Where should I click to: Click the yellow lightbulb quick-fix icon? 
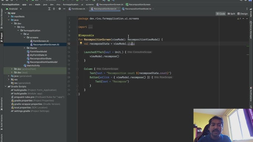click(x=81, y=43)
